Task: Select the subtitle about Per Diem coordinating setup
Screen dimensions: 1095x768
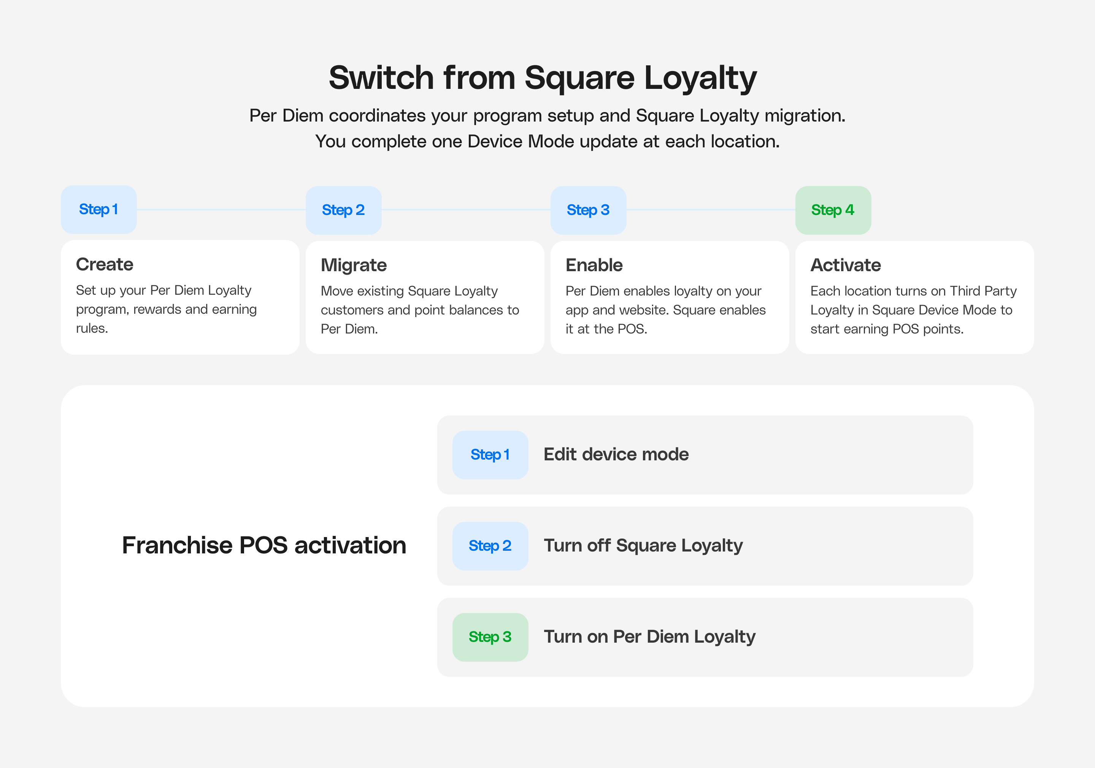Action: click(547, 116)
